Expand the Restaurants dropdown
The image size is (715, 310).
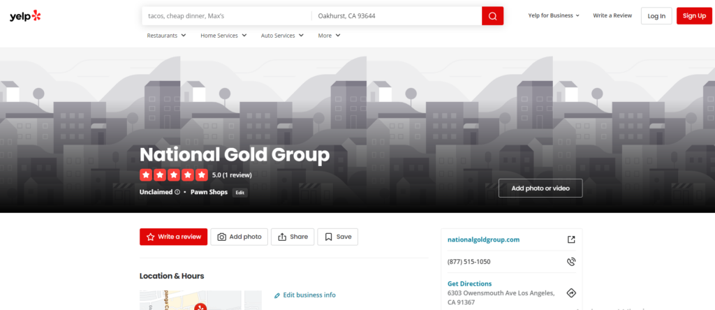click(x=166, y=36)
